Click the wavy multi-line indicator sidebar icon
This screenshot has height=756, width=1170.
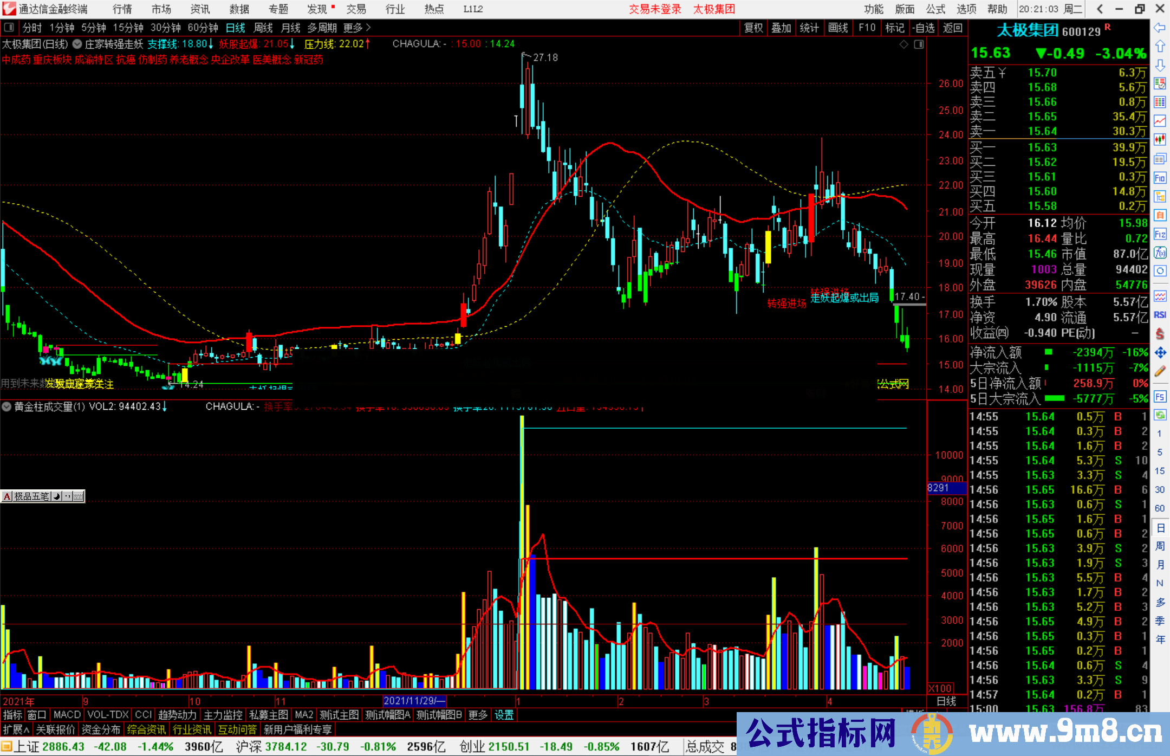1160,296
